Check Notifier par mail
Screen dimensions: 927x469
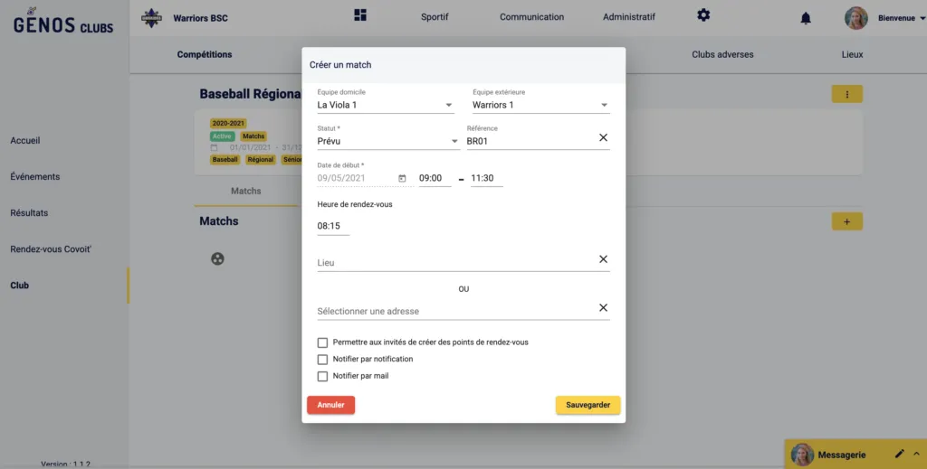tap(322, 376)
